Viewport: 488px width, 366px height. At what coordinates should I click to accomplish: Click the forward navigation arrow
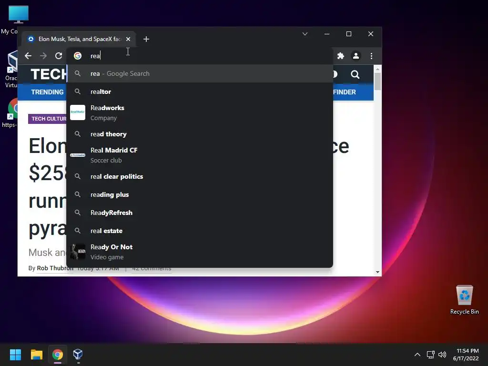click(x=43, y=56)
